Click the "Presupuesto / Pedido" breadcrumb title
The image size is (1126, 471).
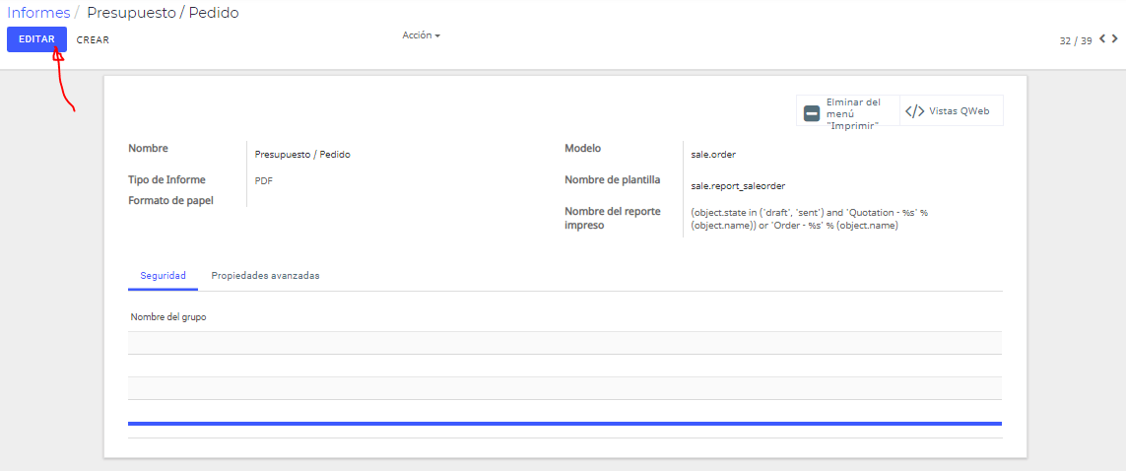[163, 12]
